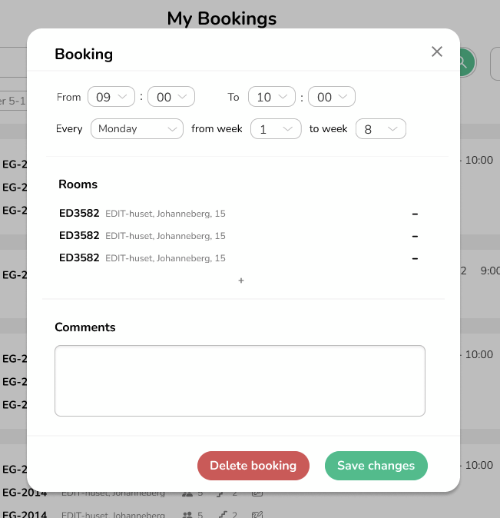Expand the To minutes dropdown

[332, 97]
